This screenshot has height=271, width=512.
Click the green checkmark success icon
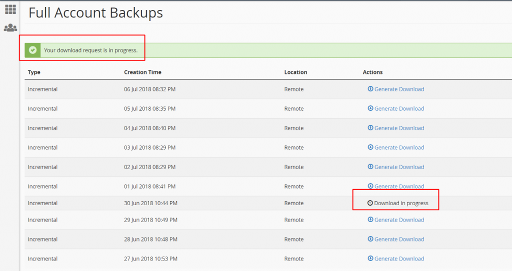tap(32, 50)
